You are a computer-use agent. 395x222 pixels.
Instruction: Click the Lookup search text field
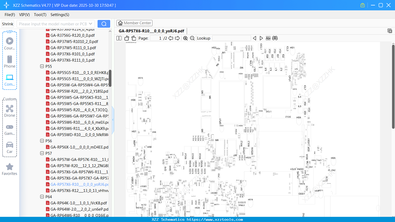point(232,38)
